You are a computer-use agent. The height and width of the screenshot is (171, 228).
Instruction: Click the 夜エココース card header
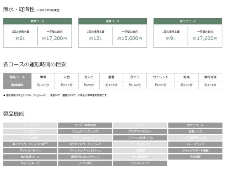pyautogui.click(x=188, y=21)
